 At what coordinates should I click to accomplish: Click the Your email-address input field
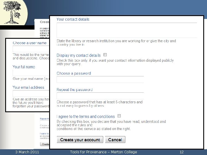pos(31,94)
